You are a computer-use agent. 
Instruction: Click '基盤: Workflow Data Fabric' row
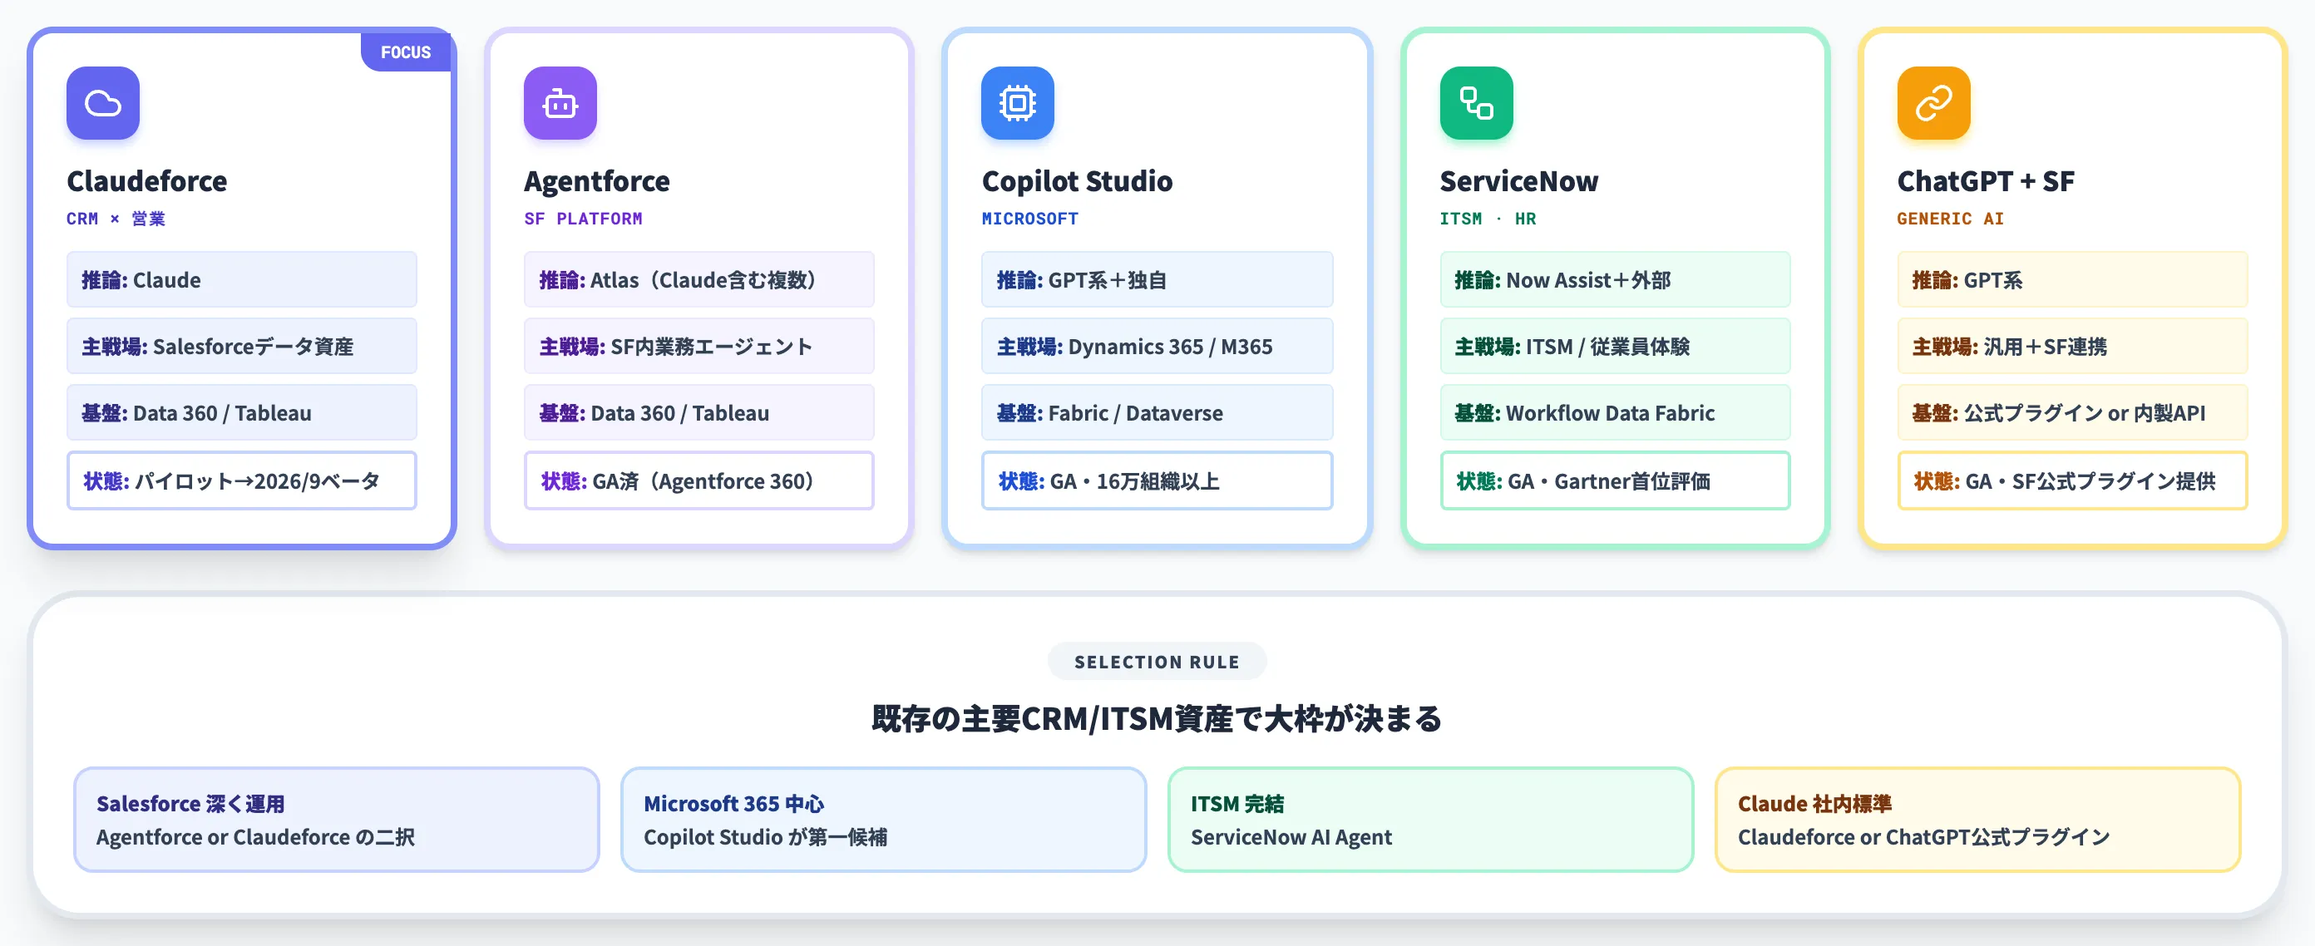(1615, 412)
